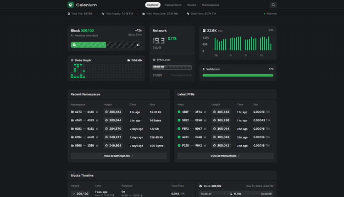
Task: Switch to the Transactions tab
Action: [172, 5]
